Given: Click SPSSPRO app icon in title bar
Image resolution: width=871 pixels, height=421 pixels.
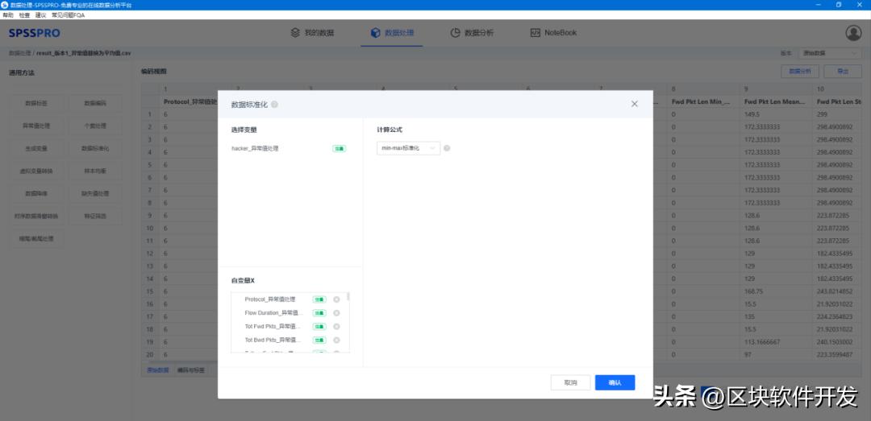Looking at the screenshot, I should [5, 4].
